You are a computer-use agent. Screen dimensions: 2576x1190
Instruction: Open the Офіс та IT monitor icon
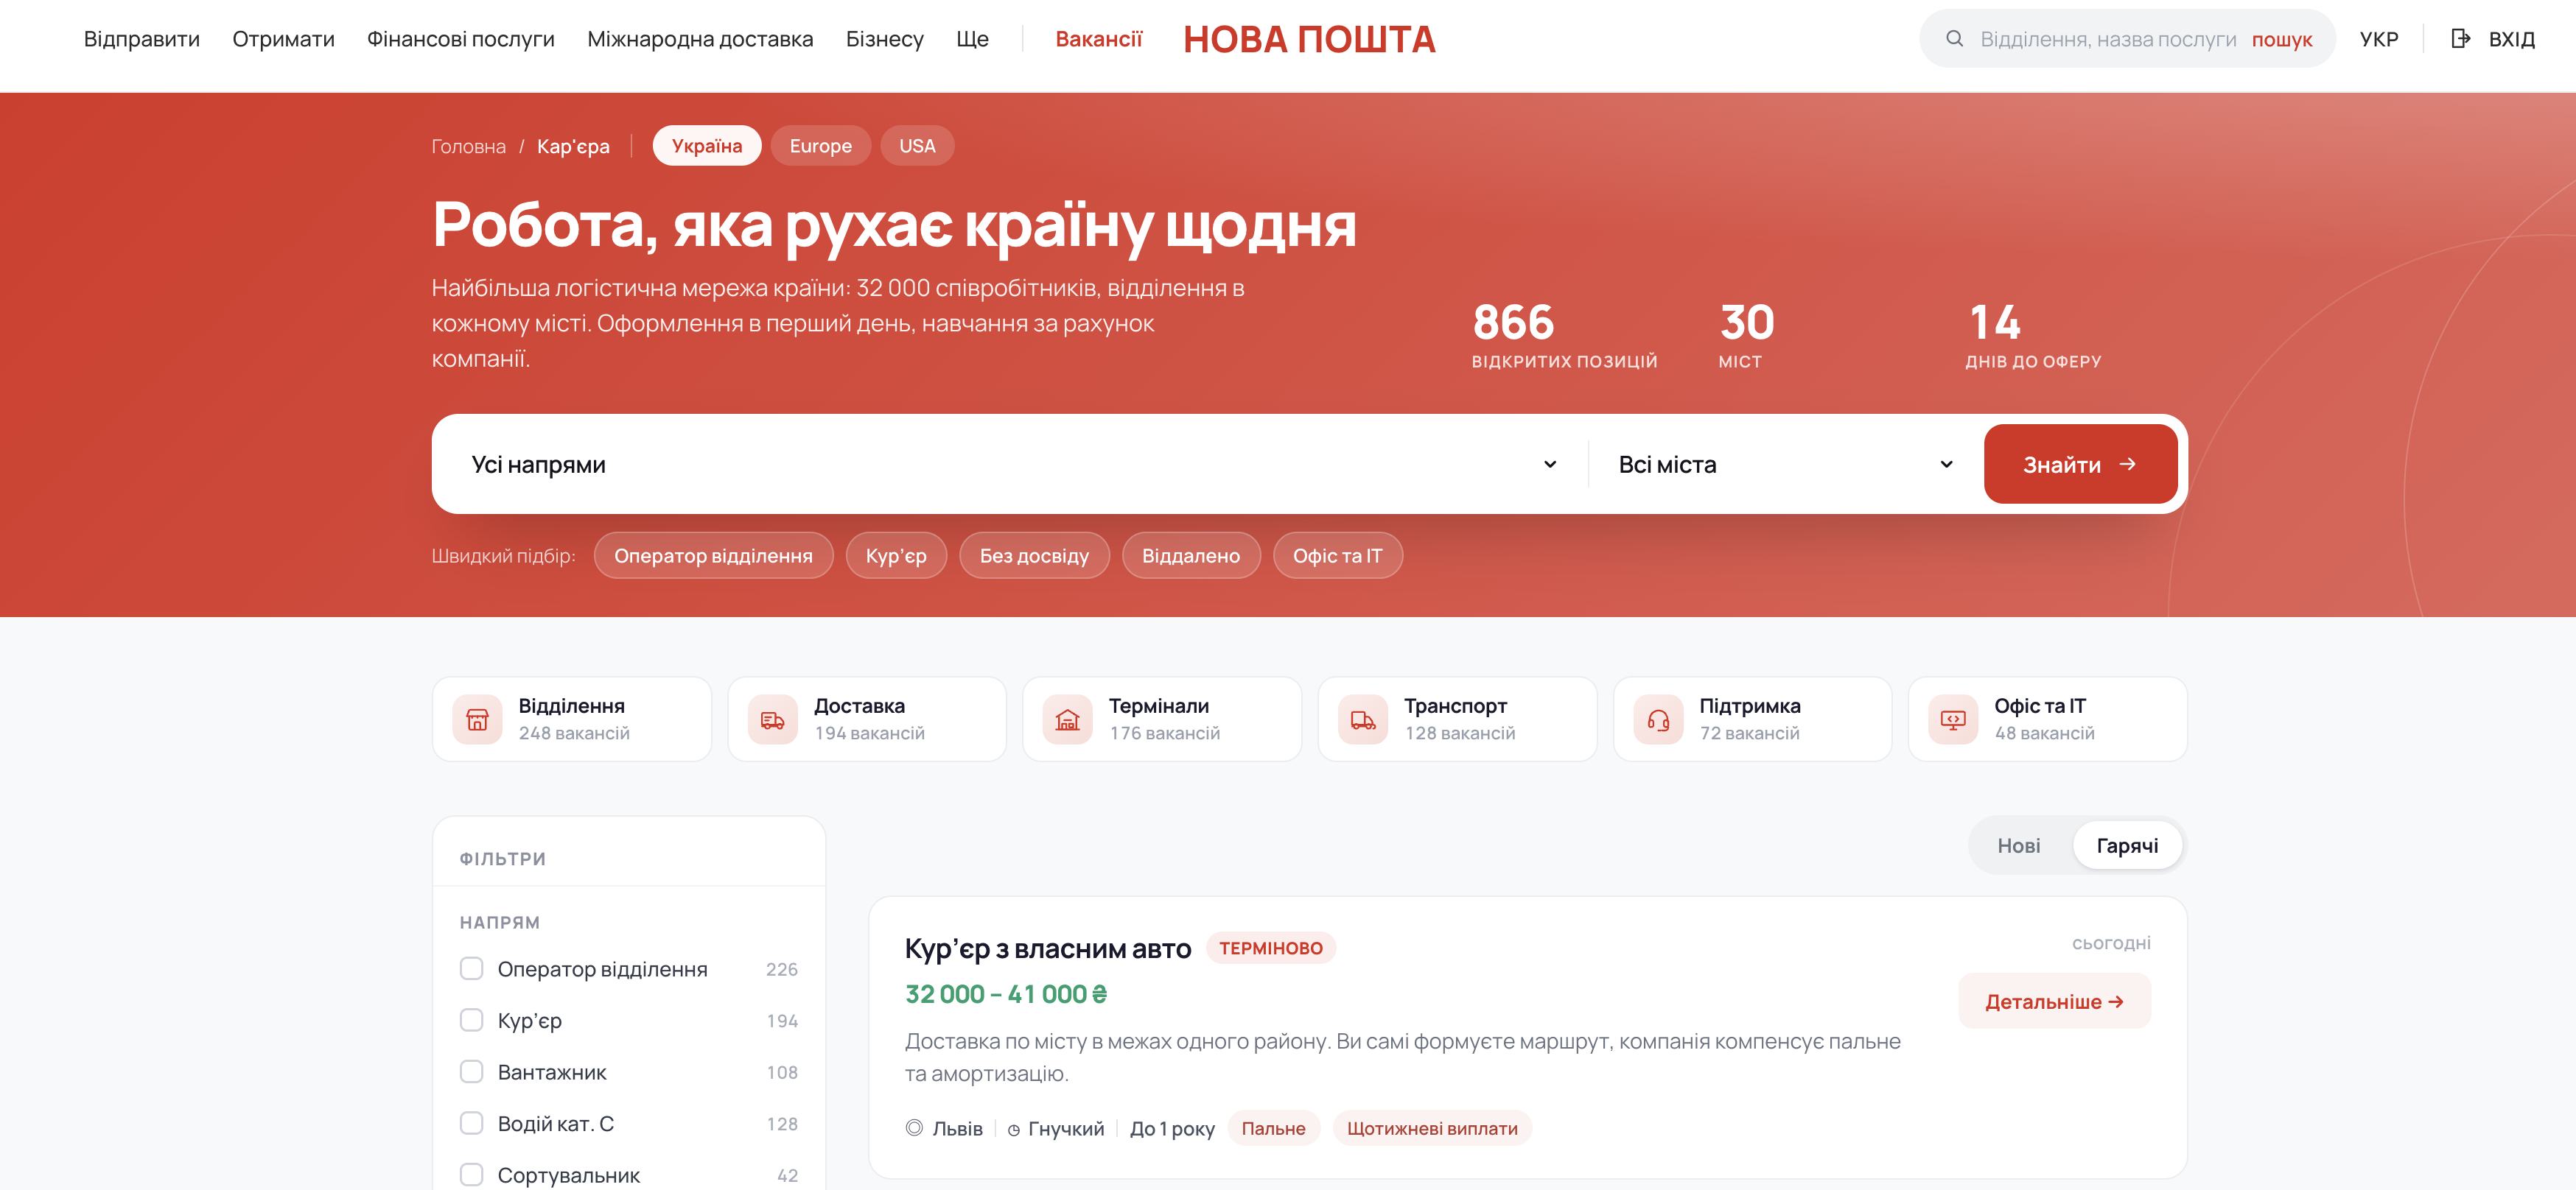tap(1953, 719)
